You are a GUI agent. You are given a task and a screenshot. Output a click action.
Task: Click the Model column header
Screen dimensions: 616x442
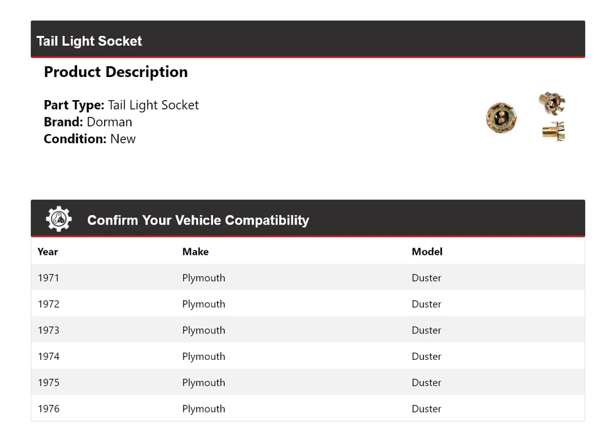click(x=427, y=251)
